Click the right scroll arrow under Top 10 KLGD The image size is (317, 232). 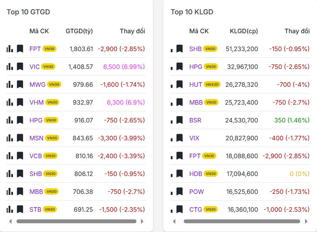tap(307, 221)
